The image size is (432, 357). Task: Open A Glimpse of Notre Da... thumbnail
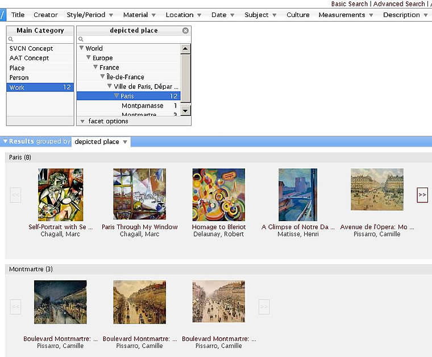tap(298, 194)
